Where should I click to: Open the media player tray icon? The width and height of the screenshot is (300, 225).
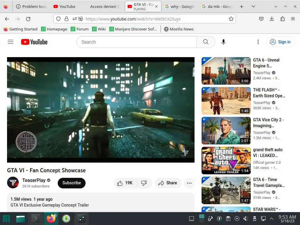237,219
